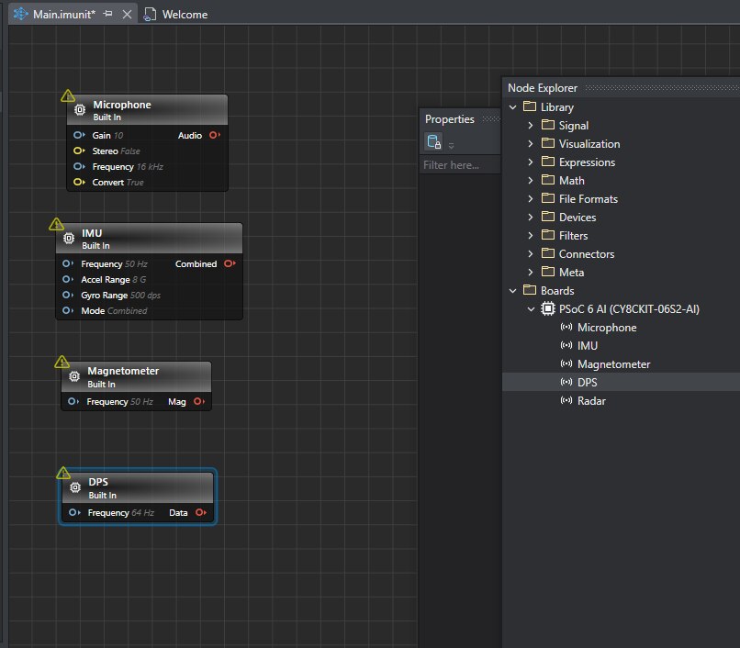The image size is (740, 648).
Task: Click the warning triangle on Microphone node
Action: click(68, 95)
